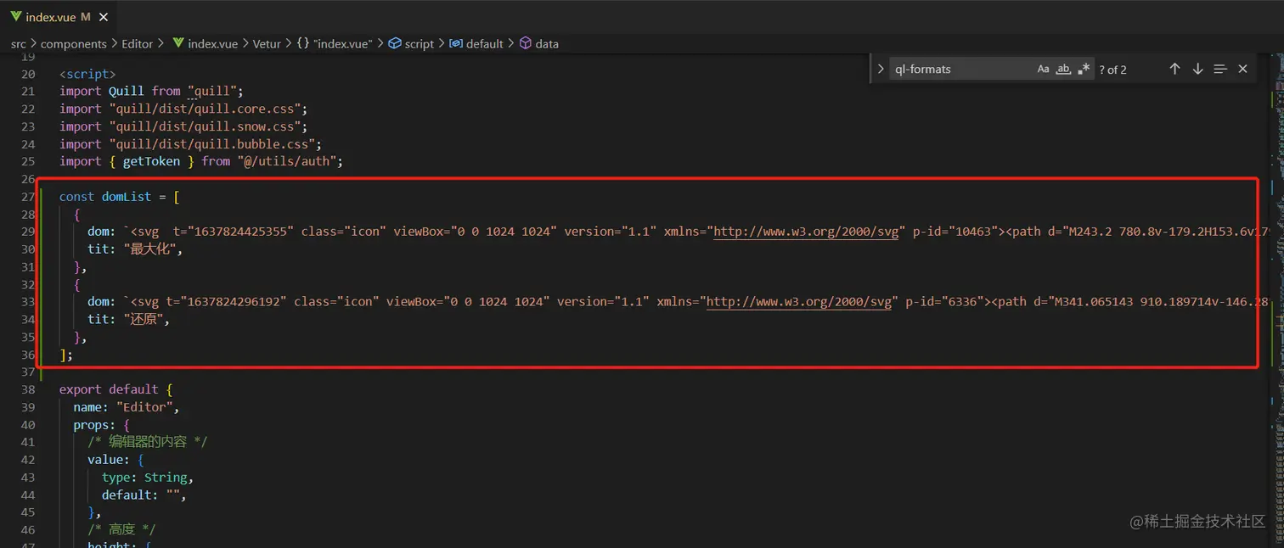Jump to the next find match

1197,69
